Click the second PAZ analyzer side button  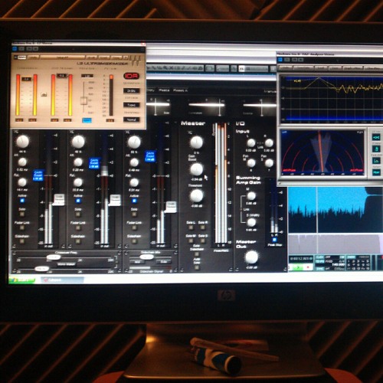coord(376,149)
